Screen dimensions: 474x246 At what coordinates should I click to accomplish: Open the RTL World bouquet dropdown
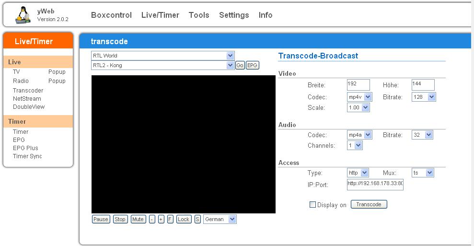[x=162, y=56]
